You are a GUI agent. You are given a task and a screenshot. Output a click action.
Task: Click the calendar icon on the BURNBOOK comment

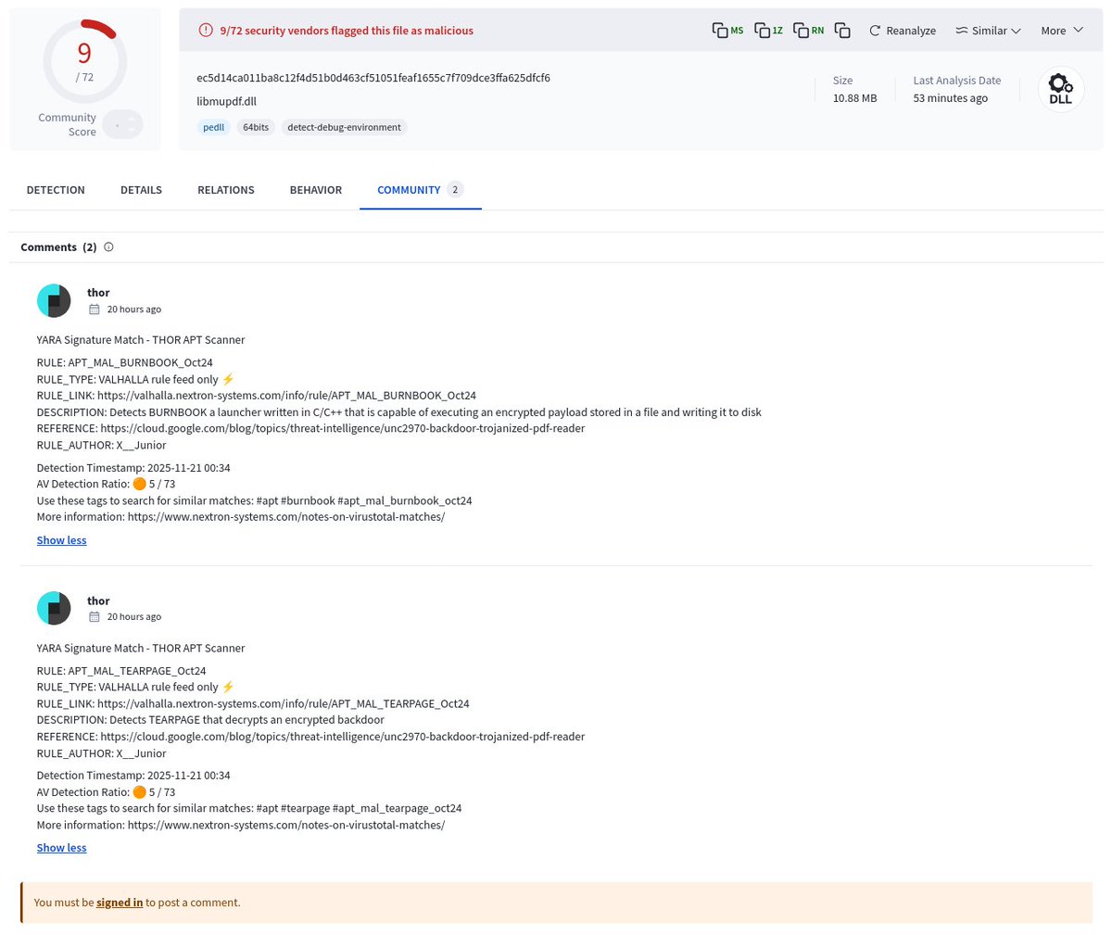click(x=94, y=310)
